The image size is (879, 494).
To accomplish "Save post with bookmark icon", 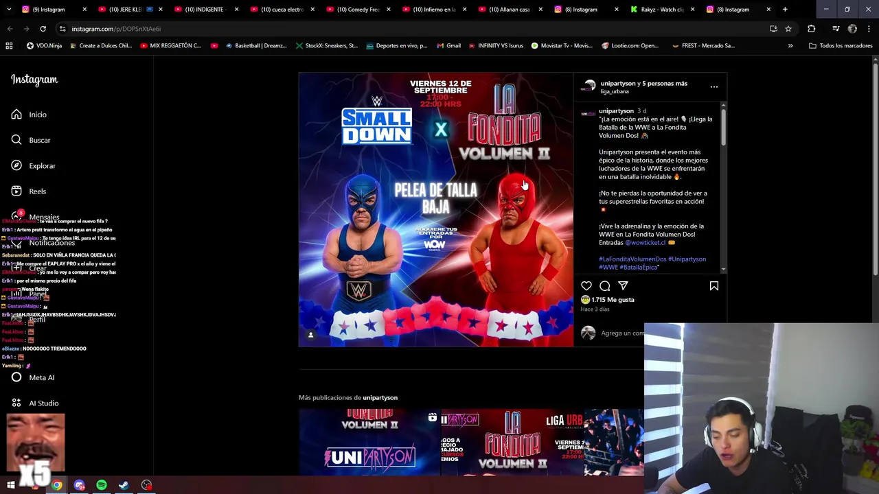I will (x=714, y=285).
